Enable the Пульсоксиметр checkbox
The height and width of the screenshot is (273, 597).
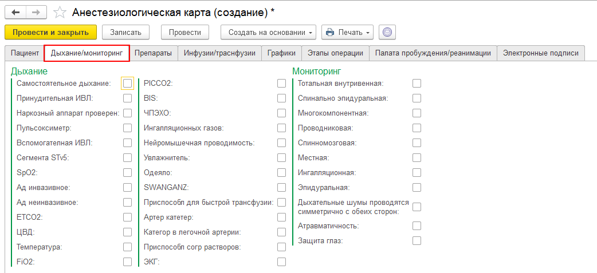point(127,128)
